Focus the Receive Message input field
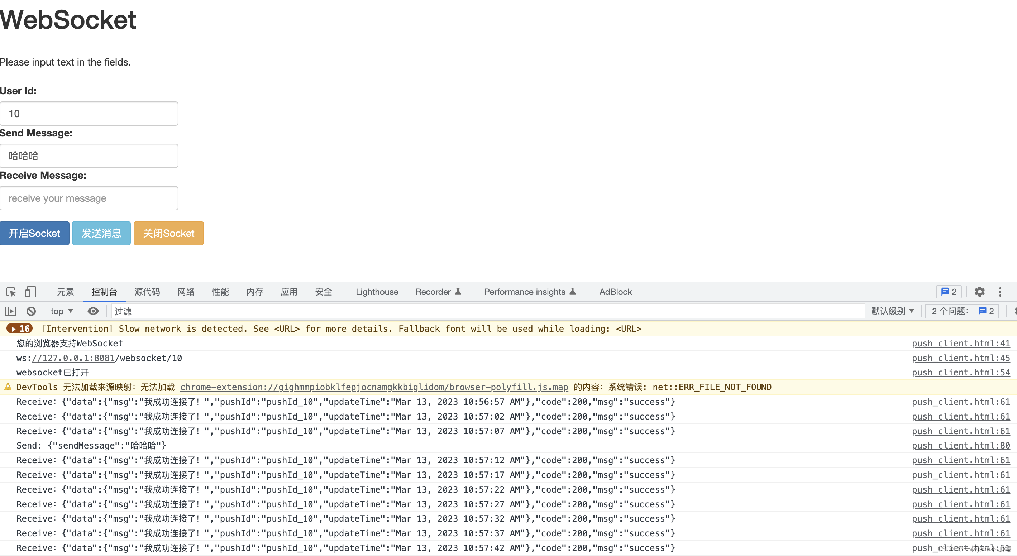This screenshot has height=556, width=1017. point(89,198)
